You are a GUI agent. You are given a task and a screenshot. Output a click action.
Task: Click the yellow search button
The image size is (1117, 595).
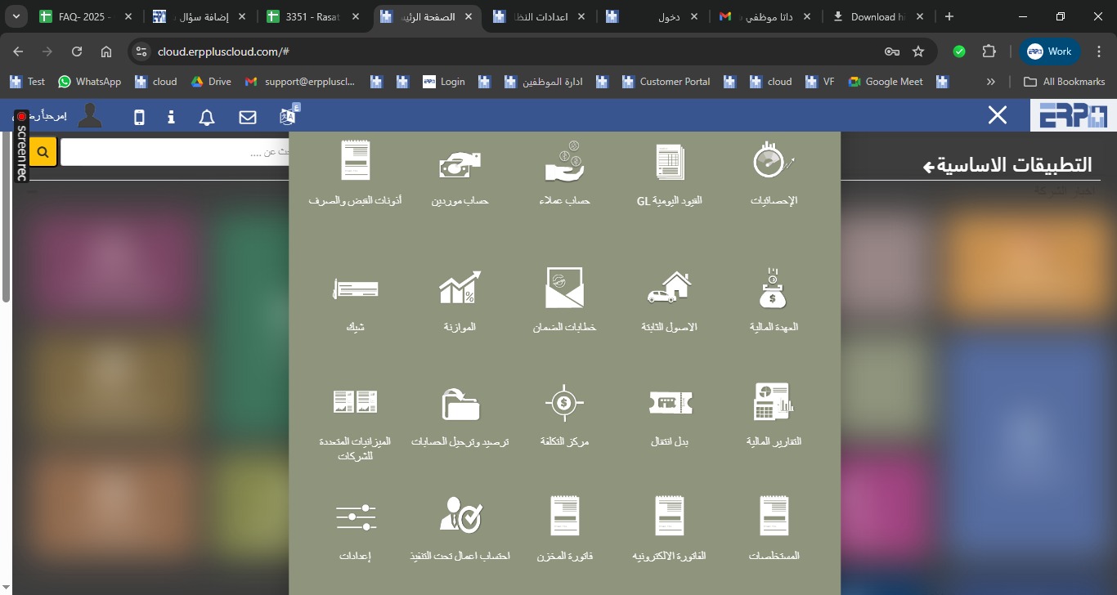43,152
